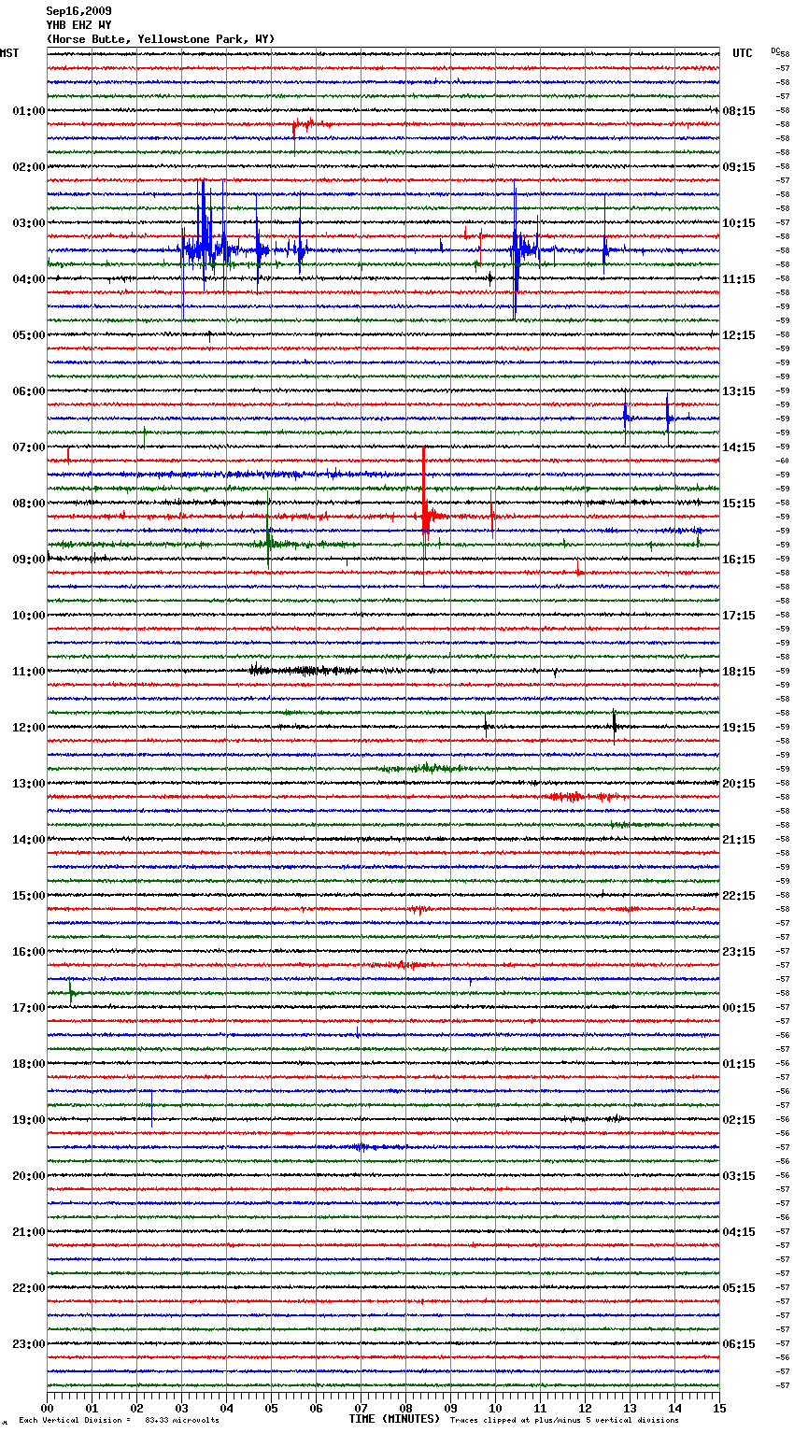Select the 04:00 MST row label
This screenshot has width=794, height=1433.
(x=28, y=279)
